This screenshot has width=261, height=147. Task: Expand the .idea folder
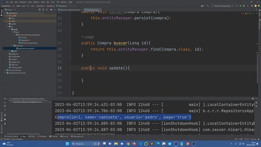tap(7, 18)
